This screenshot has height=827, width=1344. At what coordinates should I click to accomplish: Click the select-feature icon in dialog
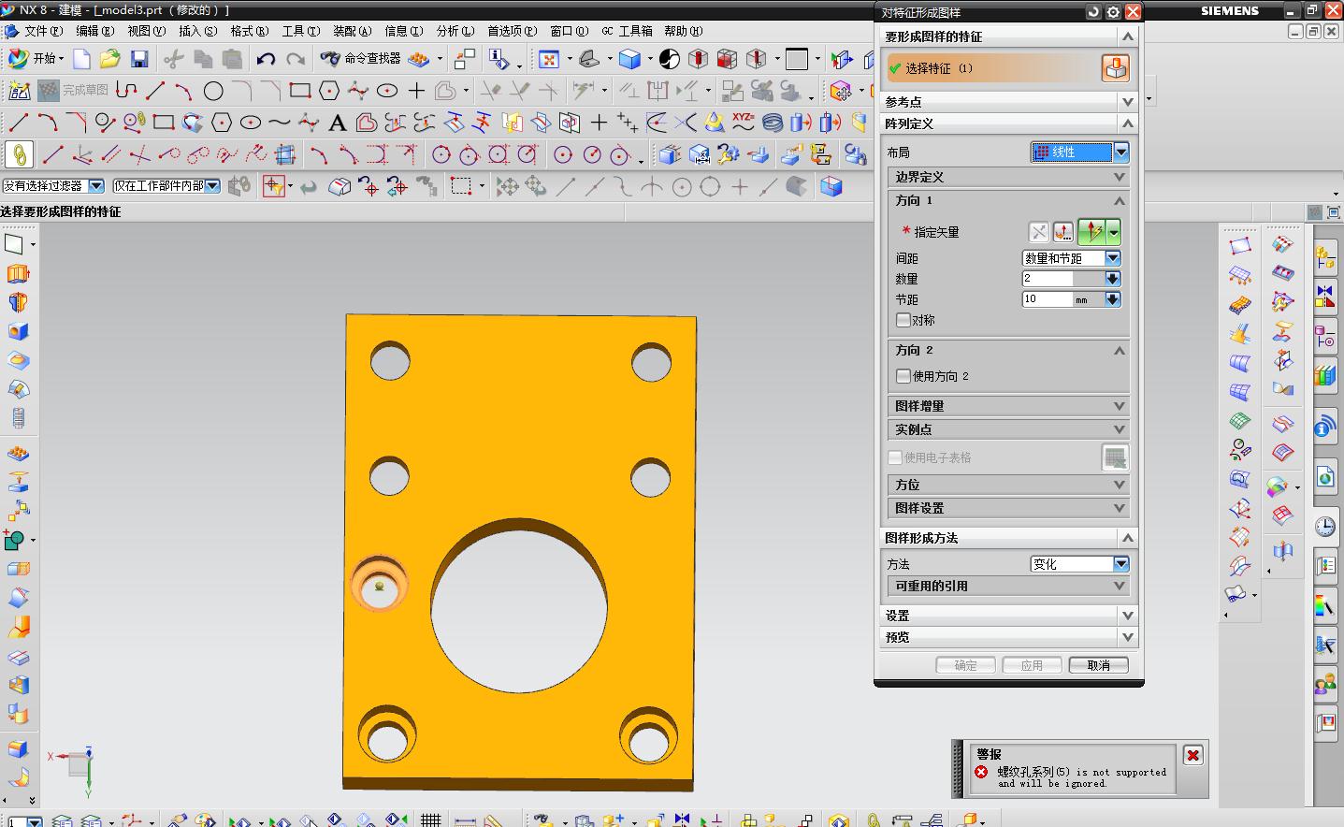pos(1115,68)
